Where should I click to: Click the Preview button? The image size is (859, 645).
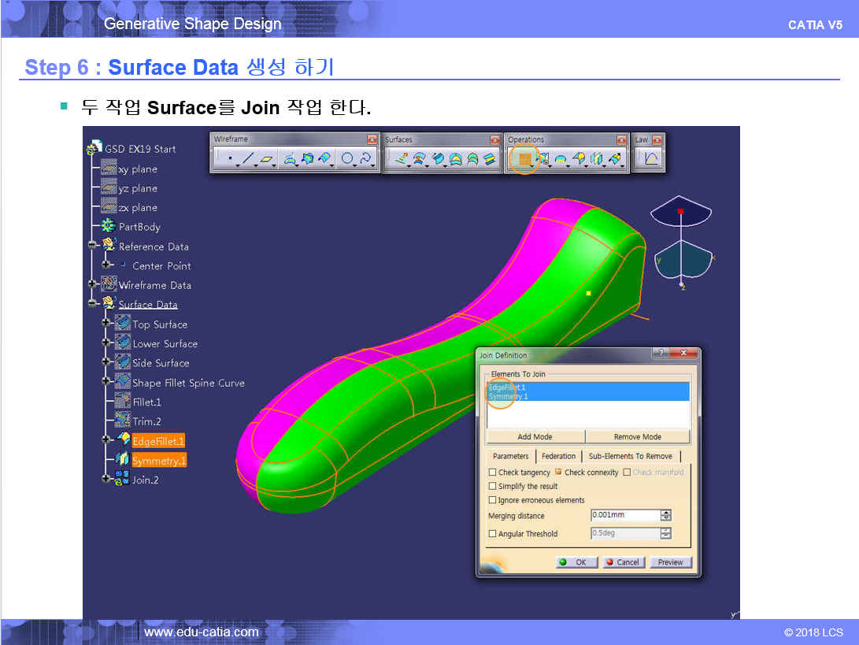[x=670, y=562]
